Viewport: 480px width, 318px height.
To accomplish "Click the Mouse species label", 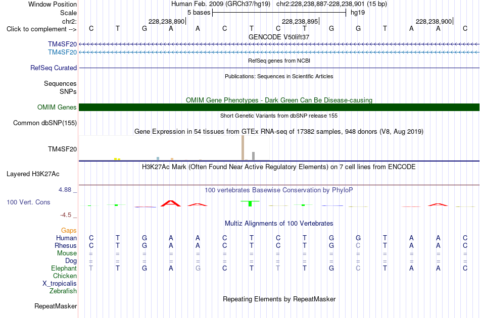I will point(67,253).
